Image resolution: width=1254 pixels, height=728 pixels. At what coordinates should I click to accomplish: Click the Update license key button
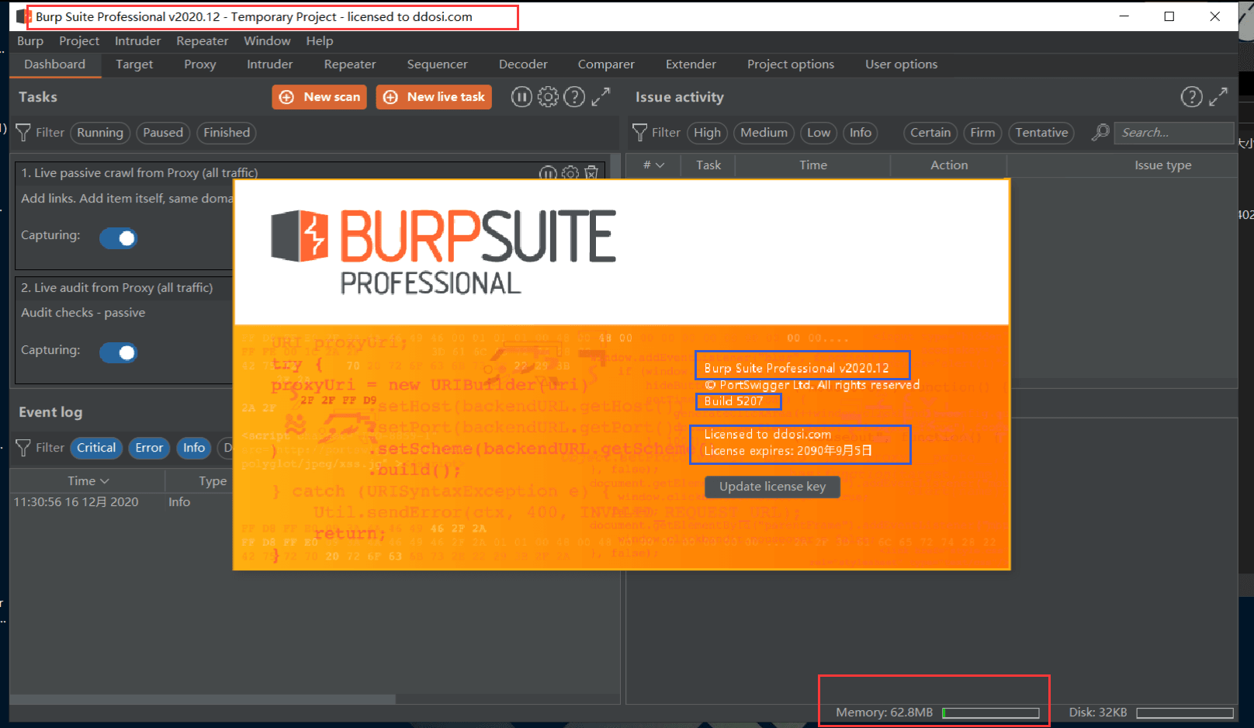[772, 487]
